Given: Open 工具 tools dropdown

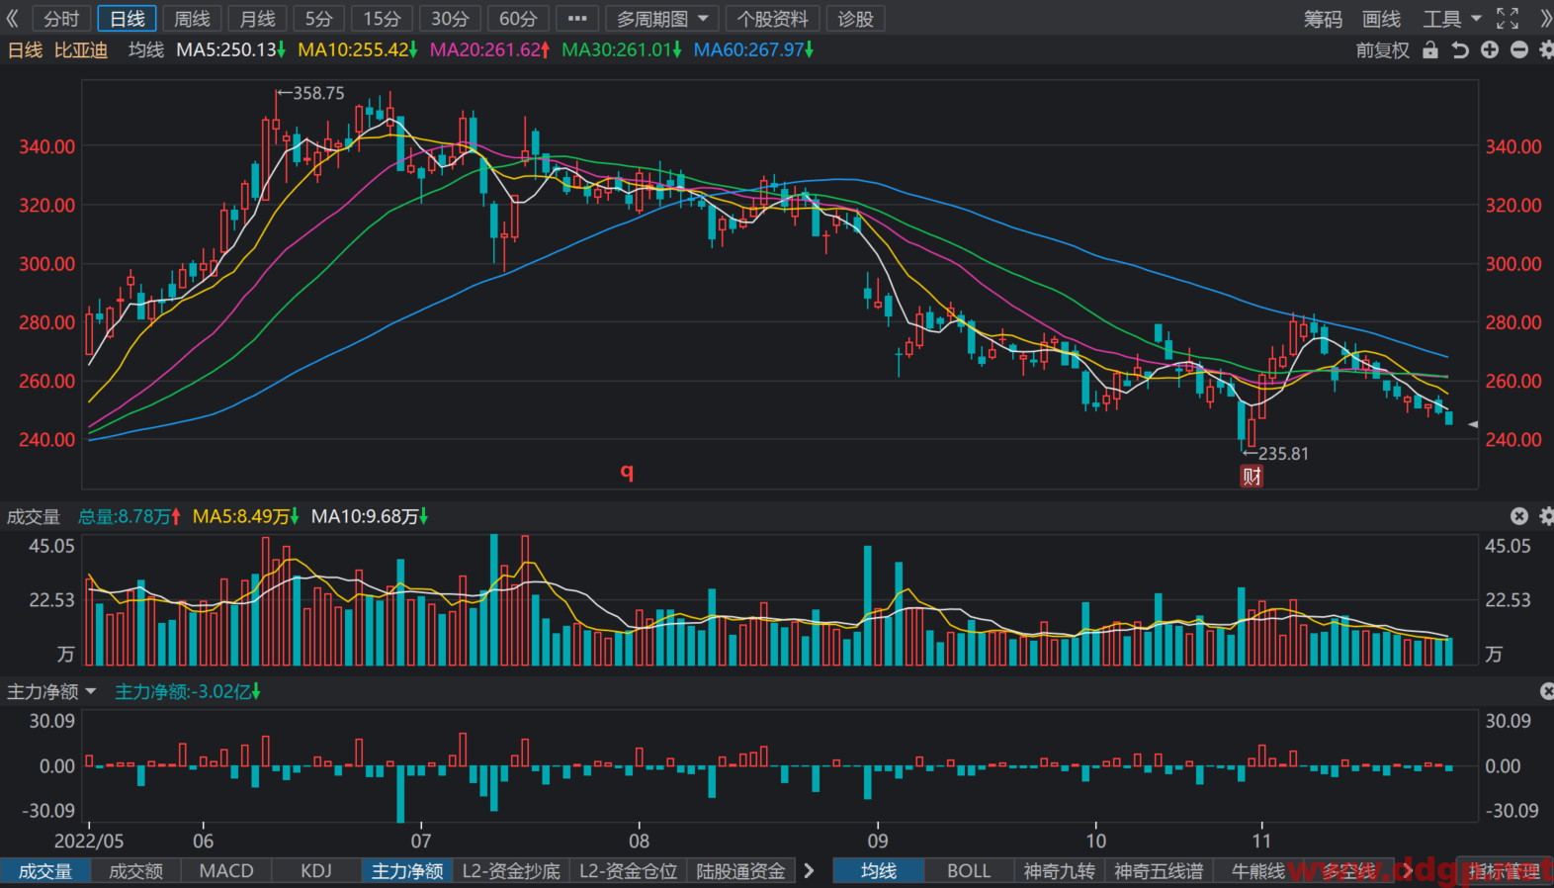Looking at the screenshot, I should tap(1451, 19).
